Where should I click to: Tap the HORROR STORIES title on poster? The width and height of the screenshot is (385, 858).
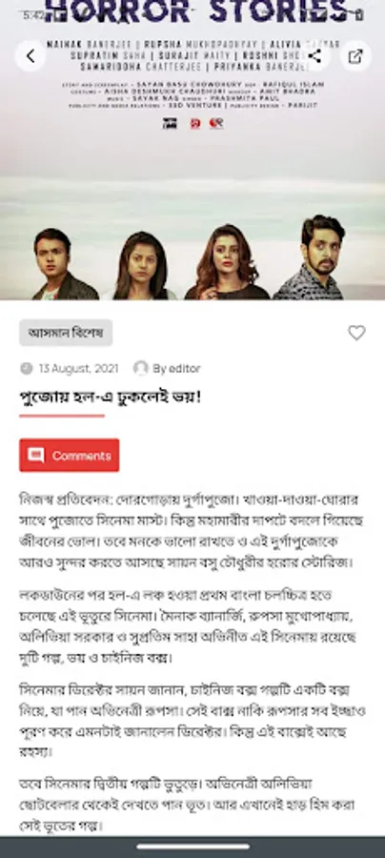click(x=196, y=10)
